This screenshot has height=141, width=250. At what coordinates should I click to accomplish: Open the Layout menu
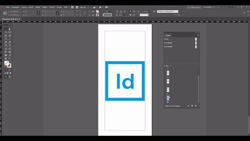[x=24, y=7]
